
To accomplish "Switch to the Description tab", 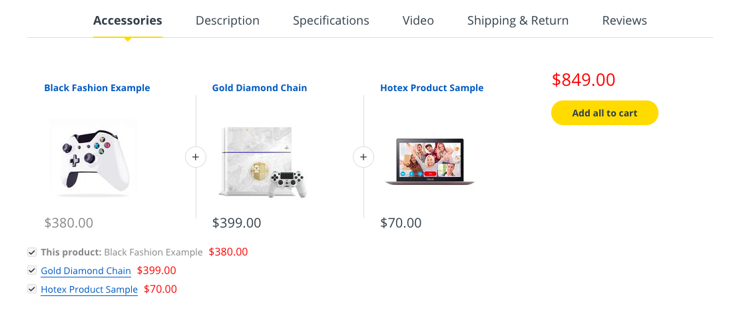I will click(227, 21).
